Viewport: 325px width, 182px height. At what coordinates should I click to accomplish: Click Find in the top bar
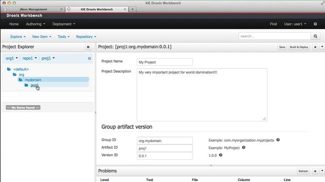[x=273, y=24]
